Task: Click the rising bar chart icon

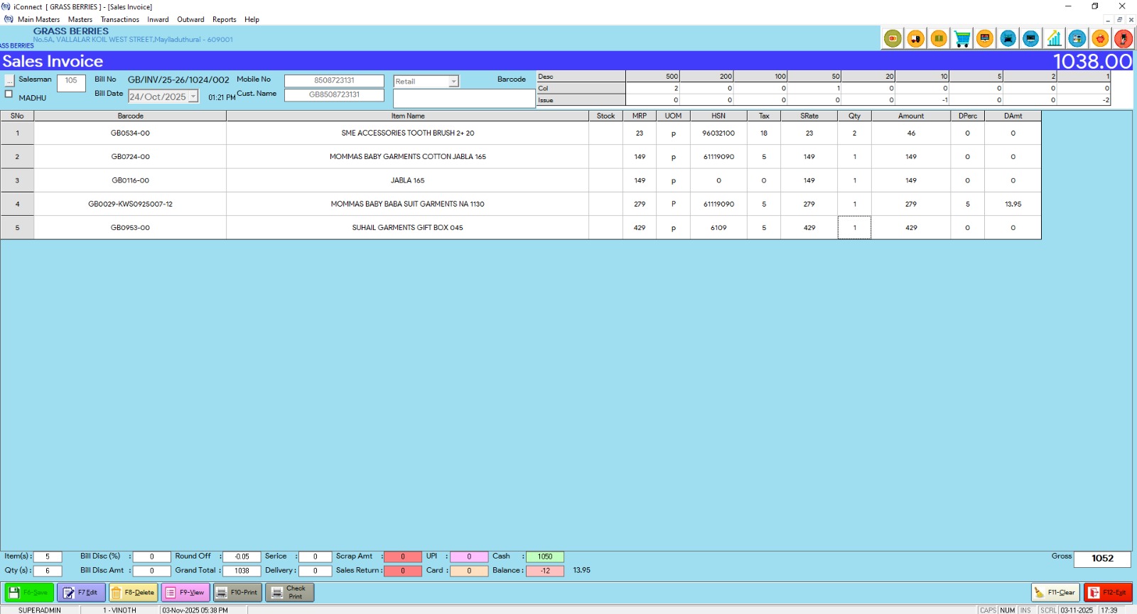Action: (1054, 39)
